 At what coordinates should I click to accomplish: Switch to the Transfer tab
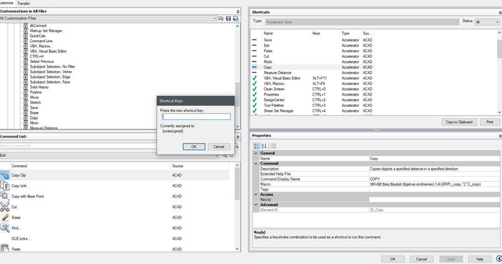(x=23, y=3)
